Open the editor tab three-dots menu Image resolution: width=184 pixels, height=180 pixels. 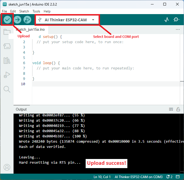tap(178, 29)
